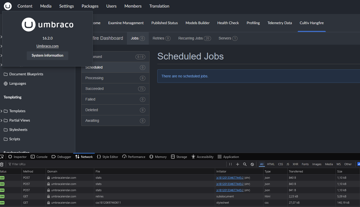Pause network recording in the devtools toolbar
Viewport: 360px width, 207px height.
(x=230, y=164)
